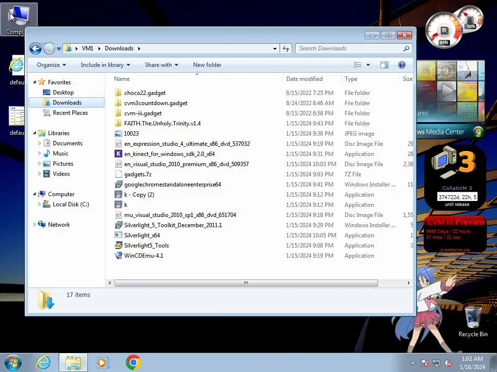Select Computer in navigation pane

click(x=61, y=194)
